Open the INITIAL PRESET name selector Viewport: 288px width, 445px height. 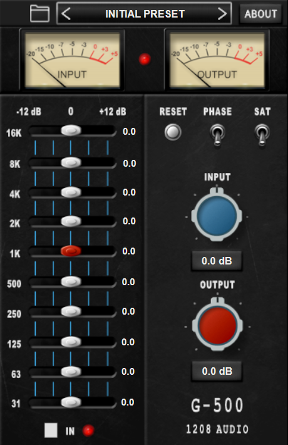(145, 14)
